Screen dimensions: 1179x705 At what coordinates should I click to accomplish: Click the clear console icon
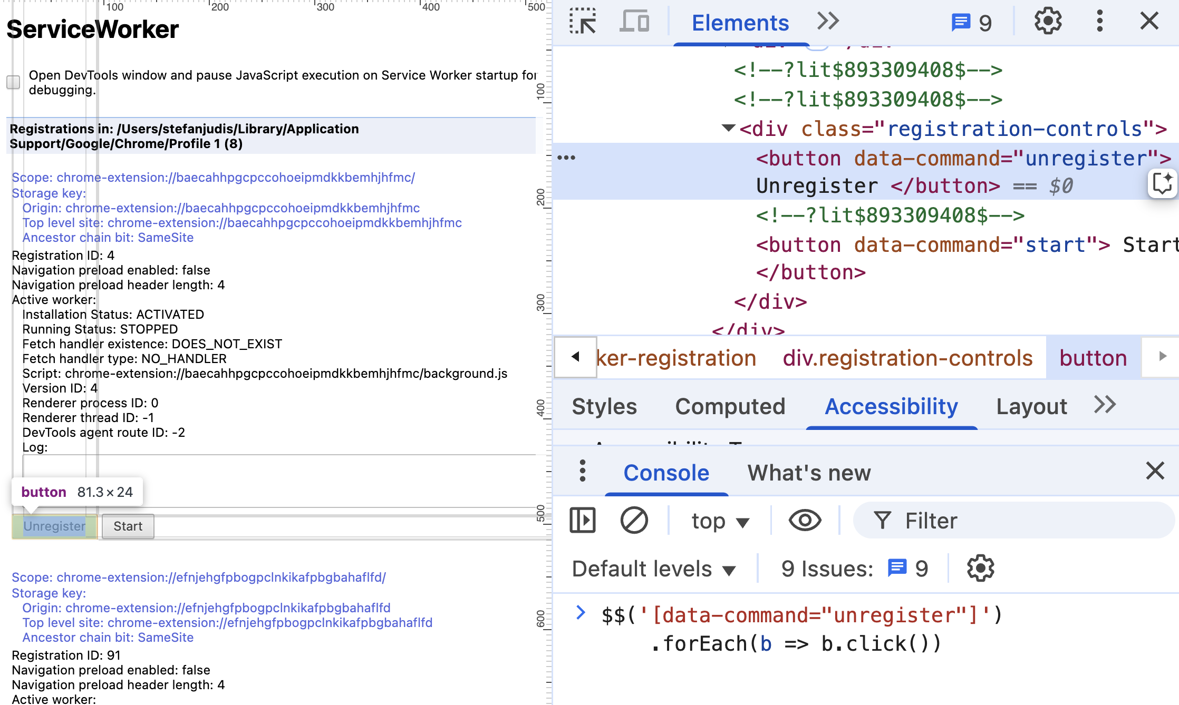[x=634, y=521]
